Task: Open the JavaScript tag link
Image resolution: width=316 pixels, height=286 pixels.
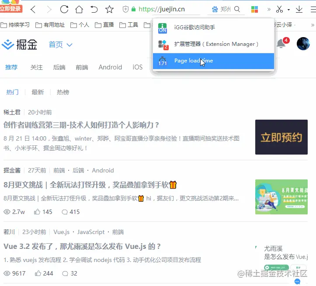Action: click(x=90, y=232)
